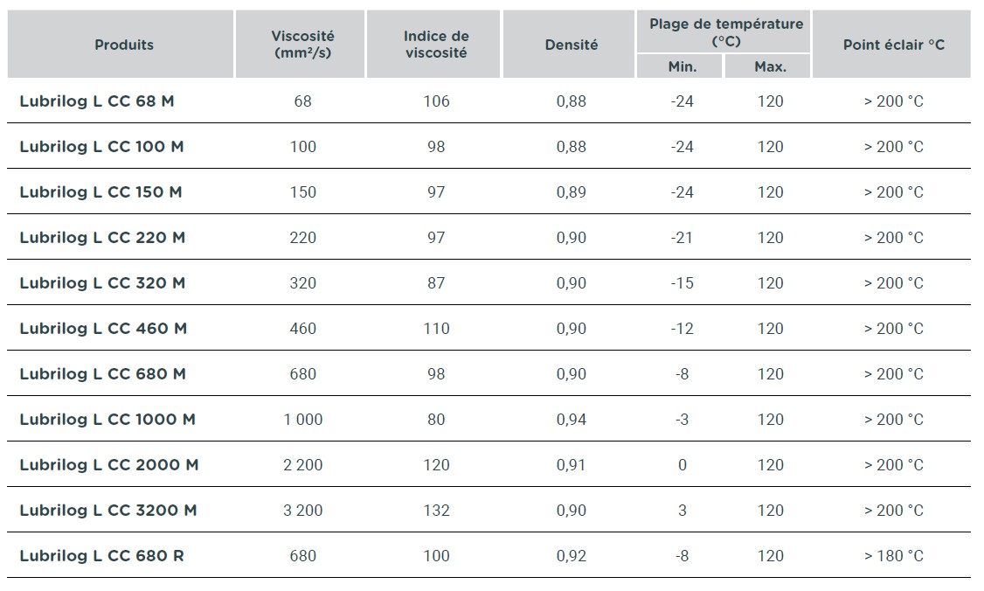Select Lubrilog L CC 460 M product

point(103,329)
